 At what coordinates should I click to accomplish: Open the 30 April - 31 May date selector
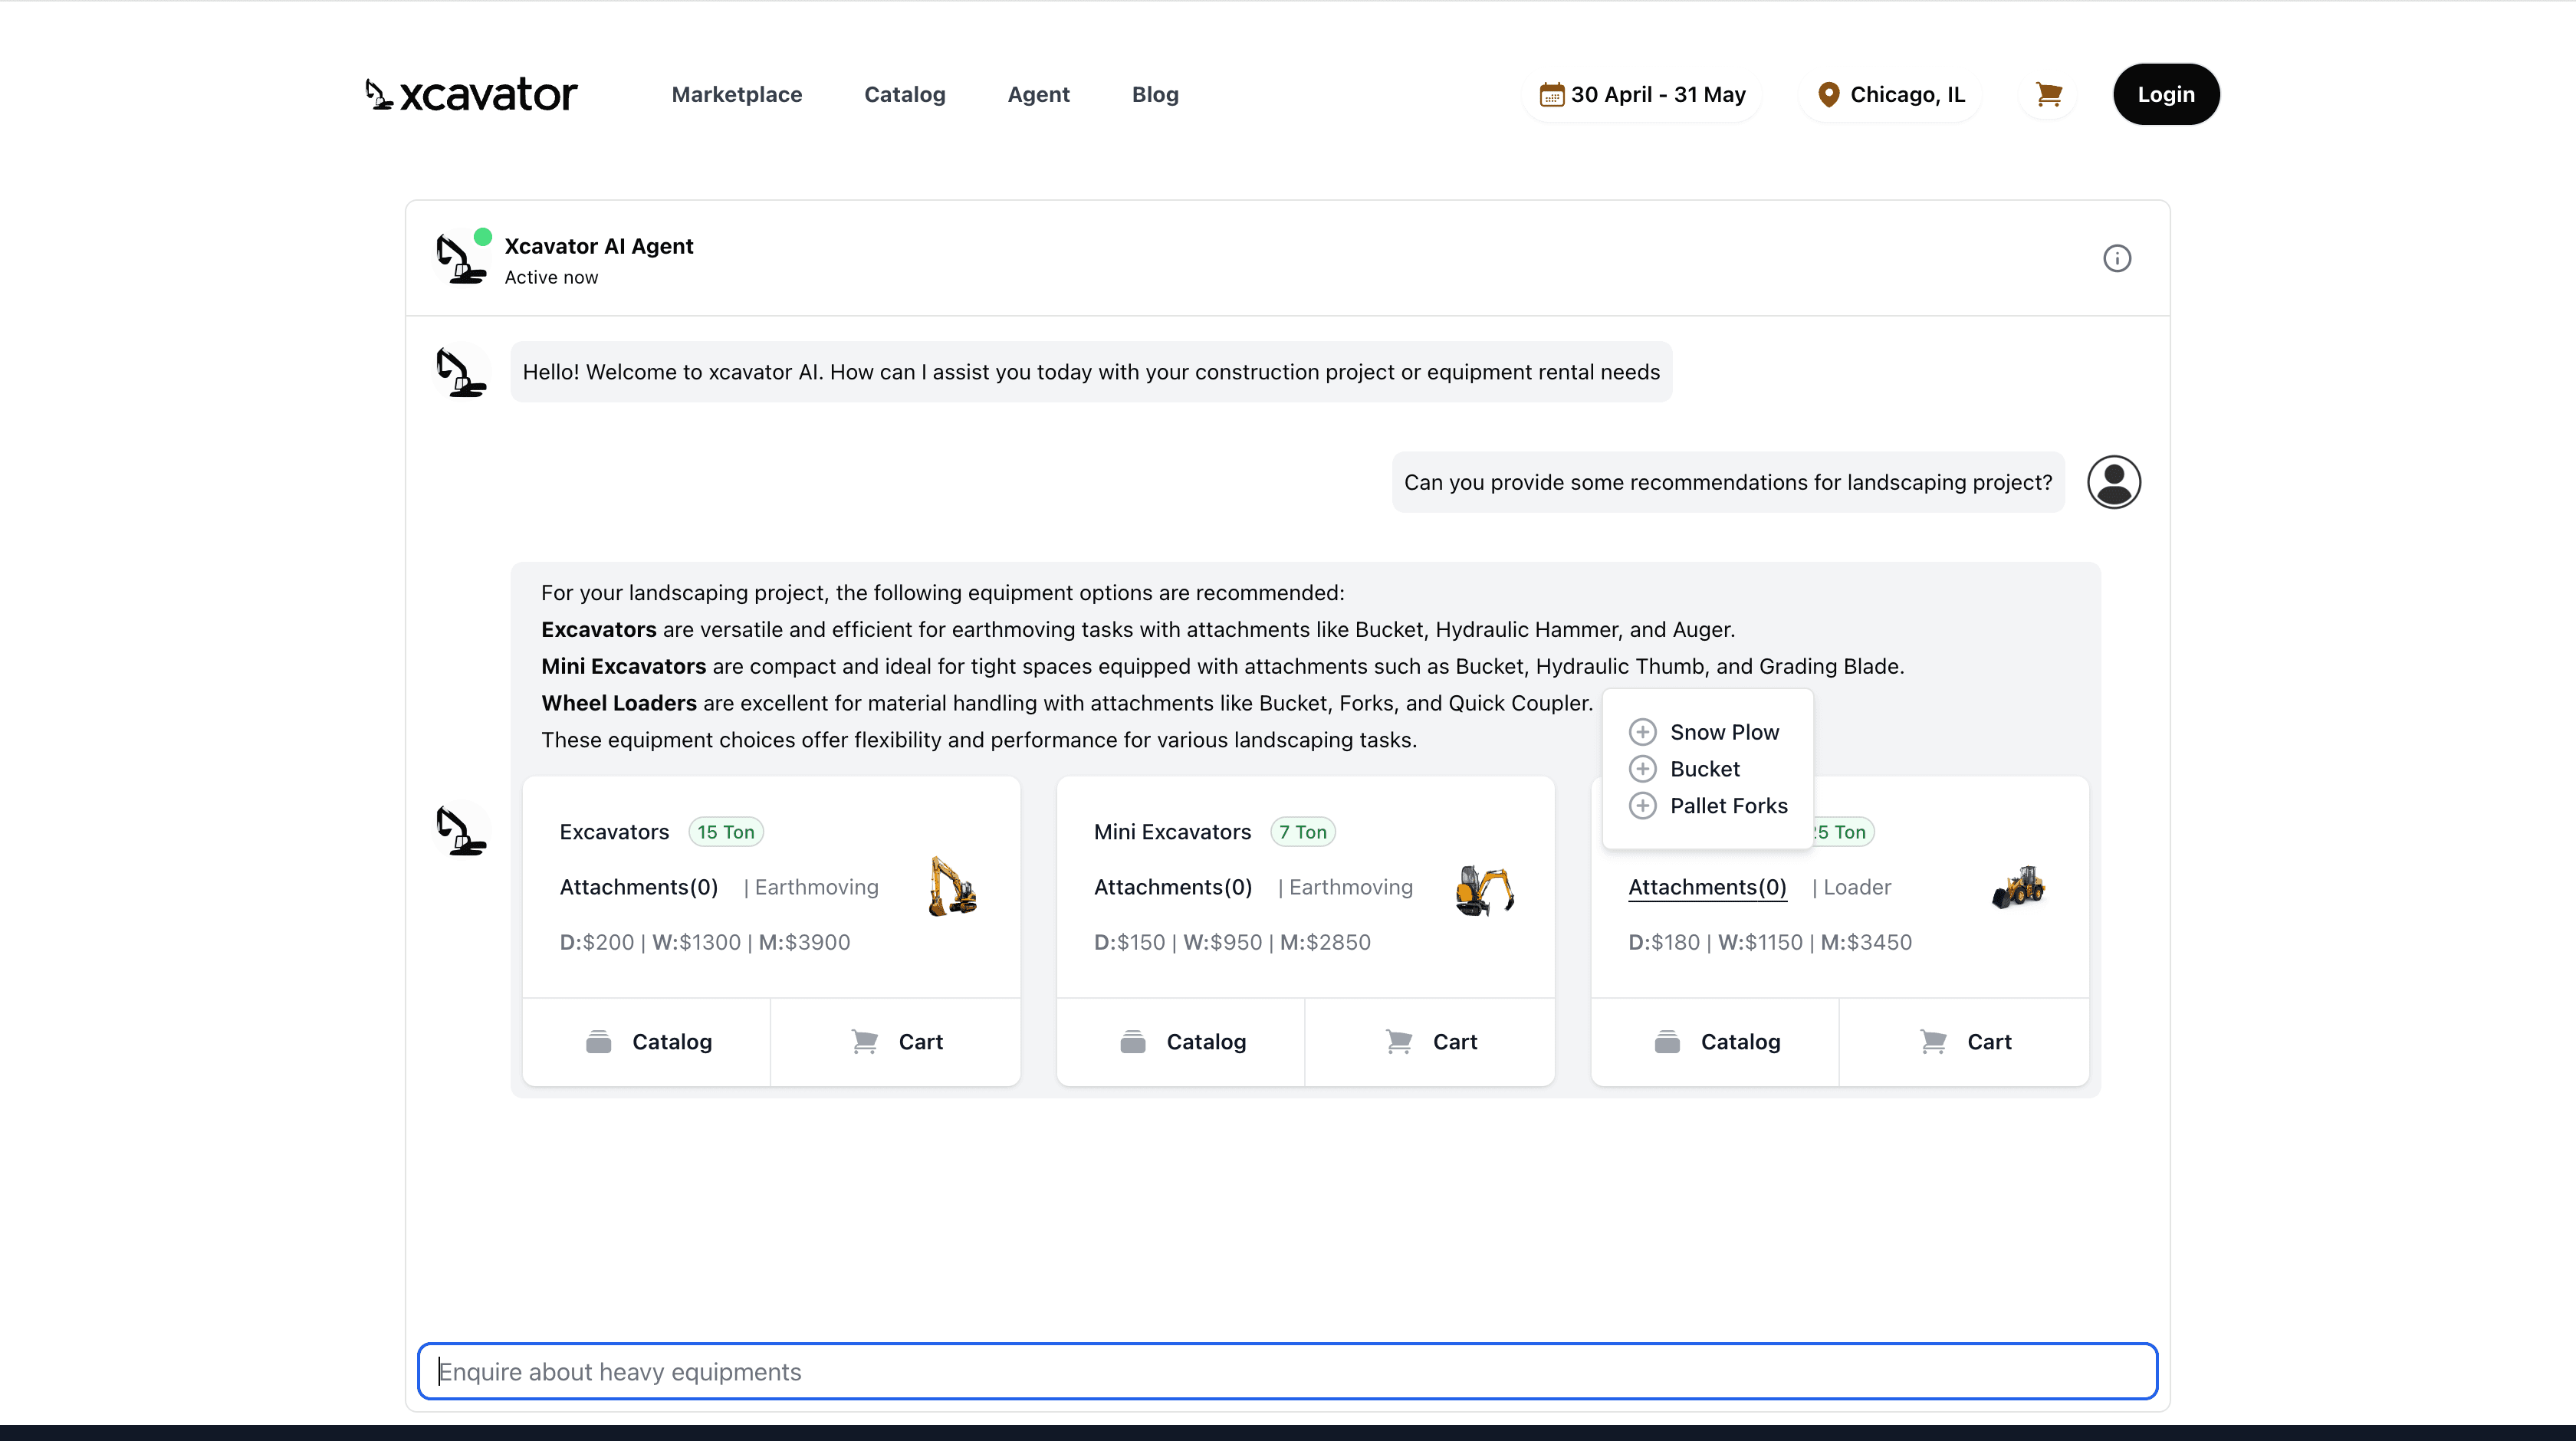[1643, 94]
